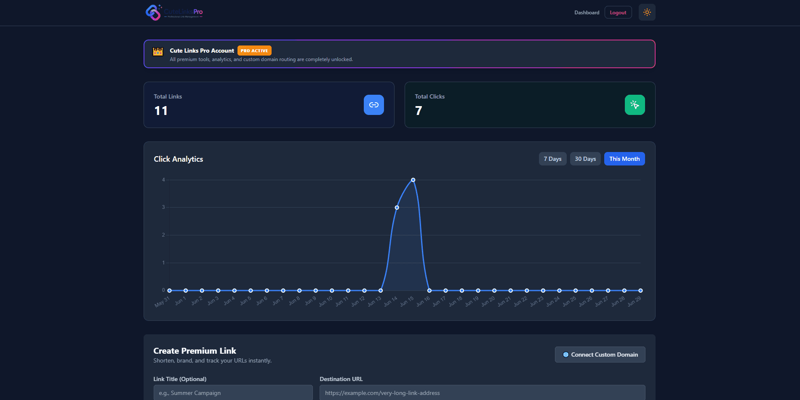Click the golden crown icon
Screen dimensions: 800x400
coord(158,51)
